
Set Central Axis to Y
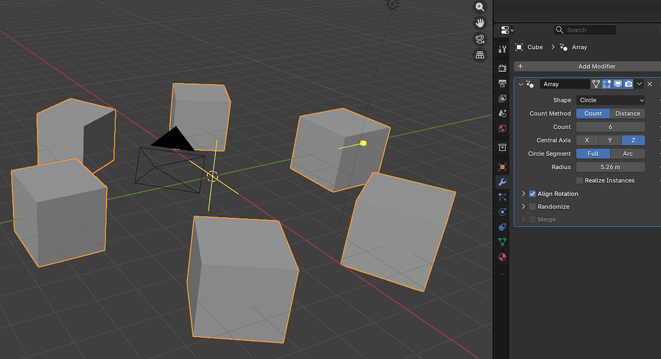click(610, 140)
